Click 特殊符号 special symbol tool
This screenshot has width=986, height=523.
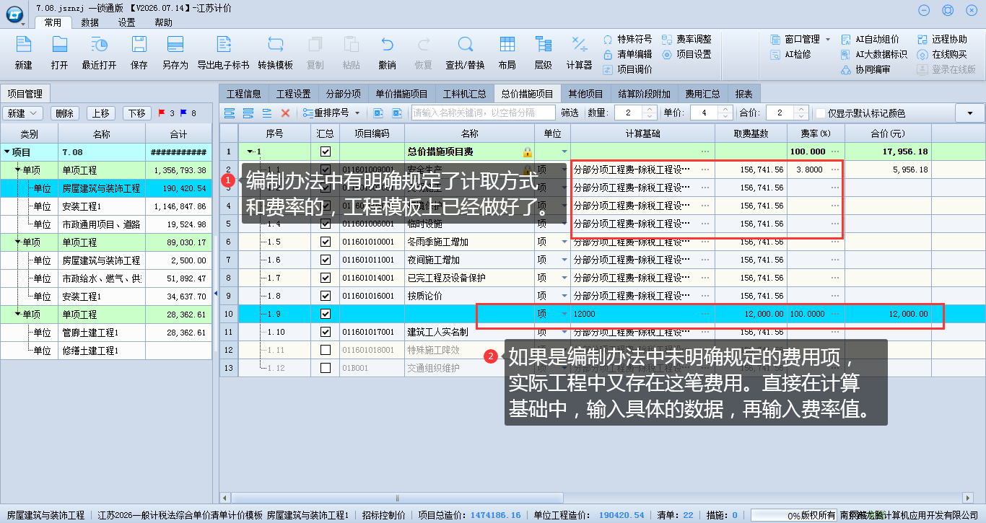pyautogui.click(x=627, y=39)
